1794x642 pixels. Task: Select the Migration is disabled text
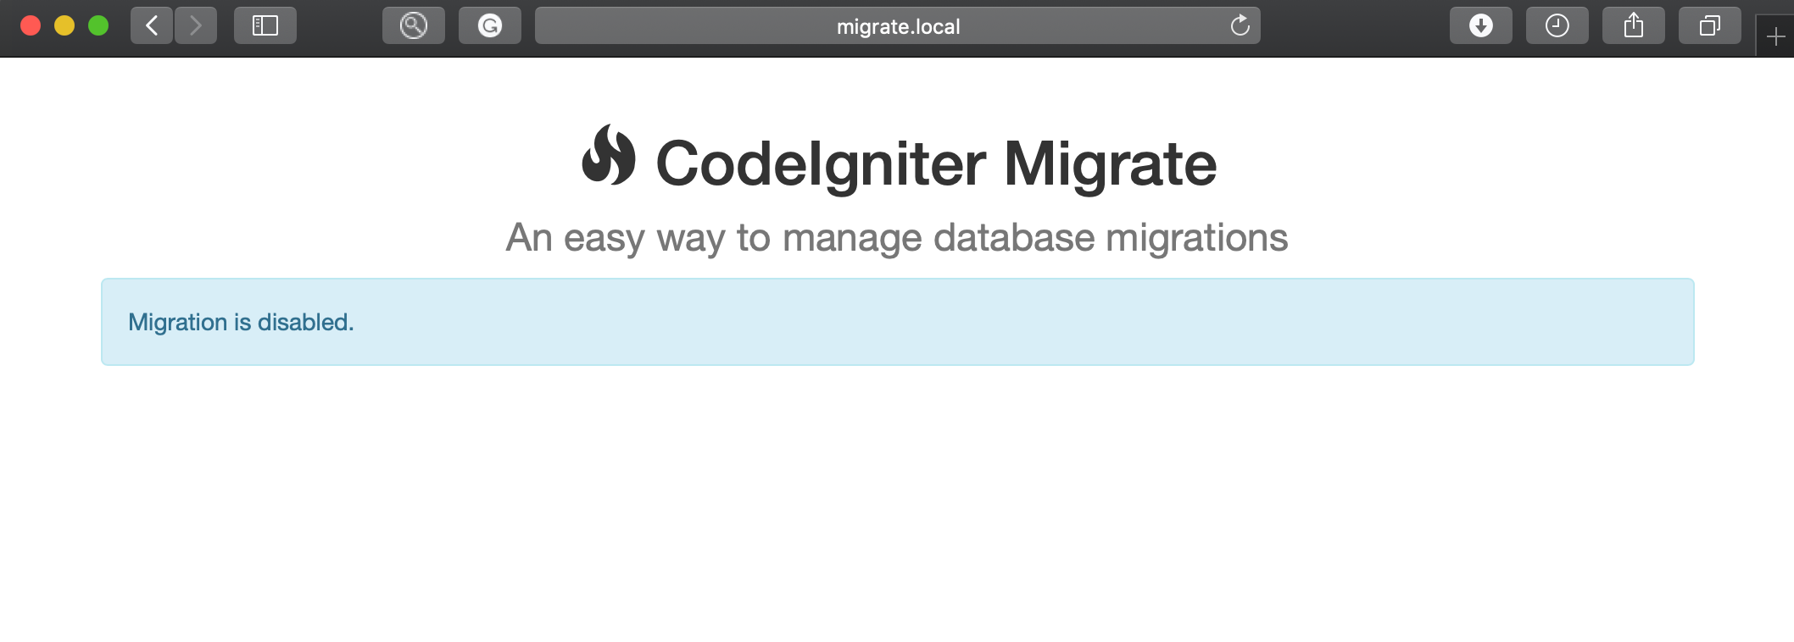(241, 322)
